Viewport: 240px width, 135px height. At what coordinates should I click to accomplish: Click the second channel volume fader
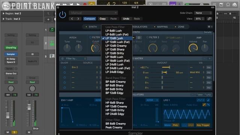coord(29,107)
